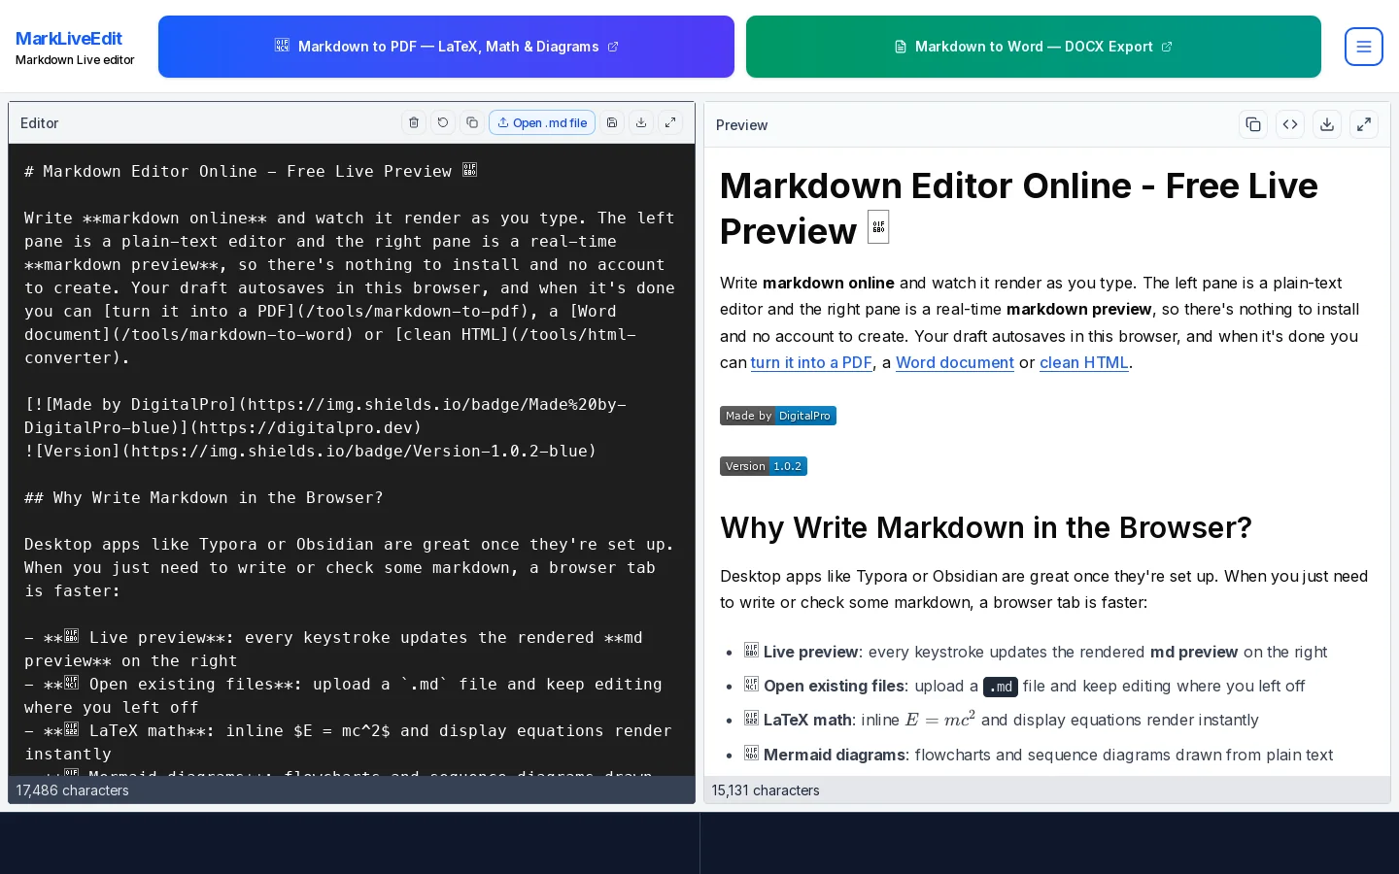Click the '## Why Write Markdown in the Browser?' editor line
This screenshot has height=874, width=1399.
tap(204, 497)
